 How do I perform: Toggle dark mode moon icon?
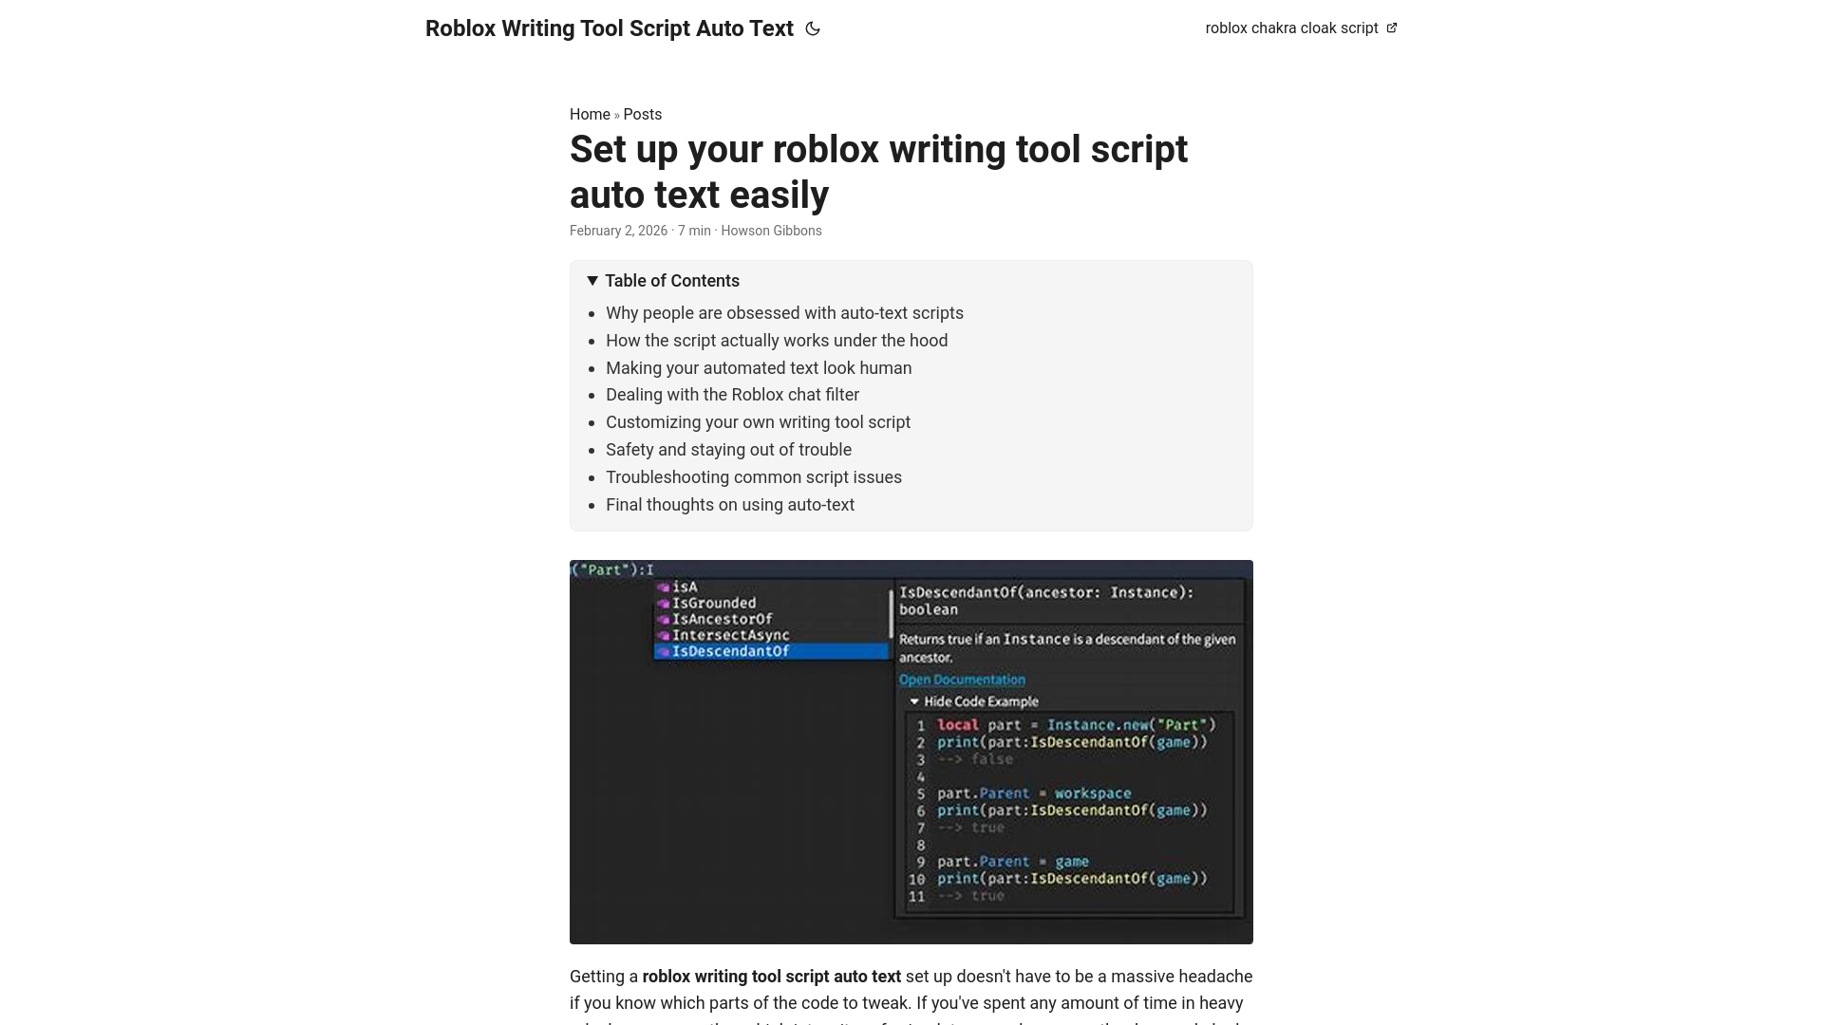813,28
